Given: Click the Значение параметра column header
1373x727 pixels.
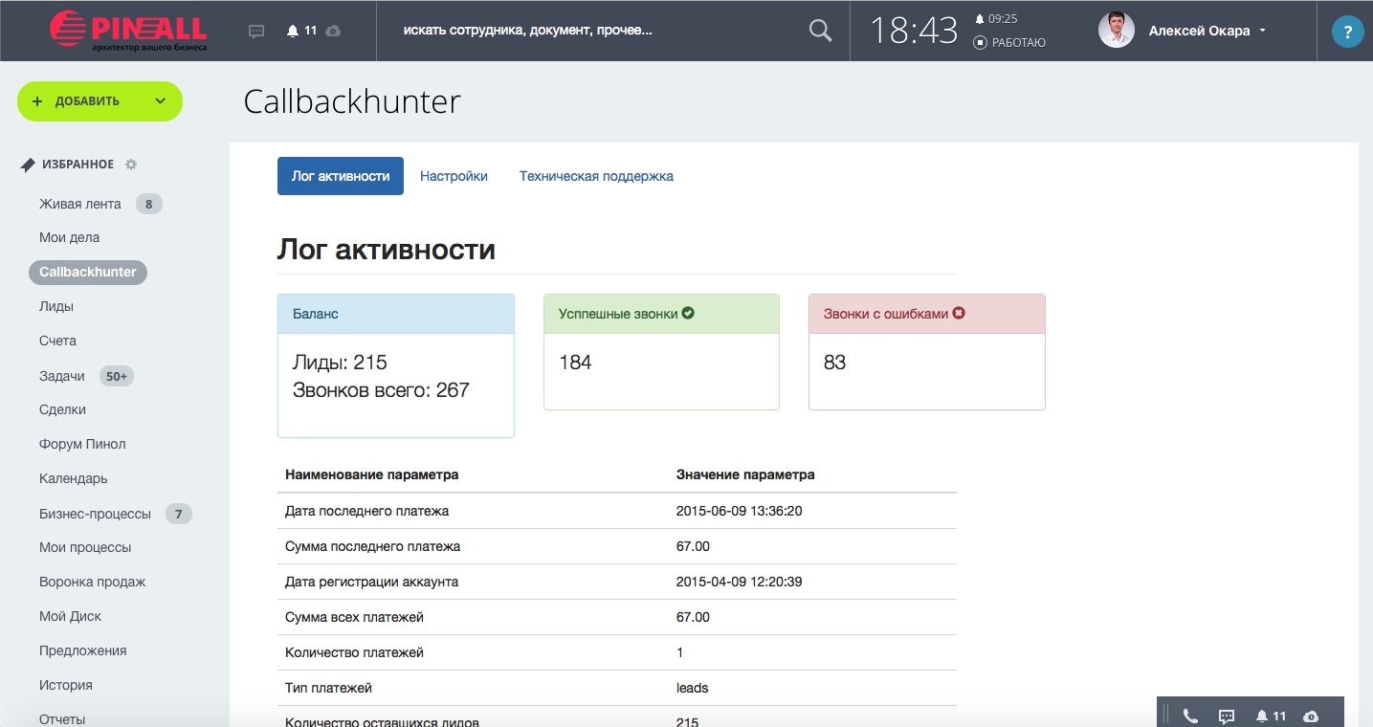Looking at the screenshot, I should pyautogui.click(x=745, y=474).
